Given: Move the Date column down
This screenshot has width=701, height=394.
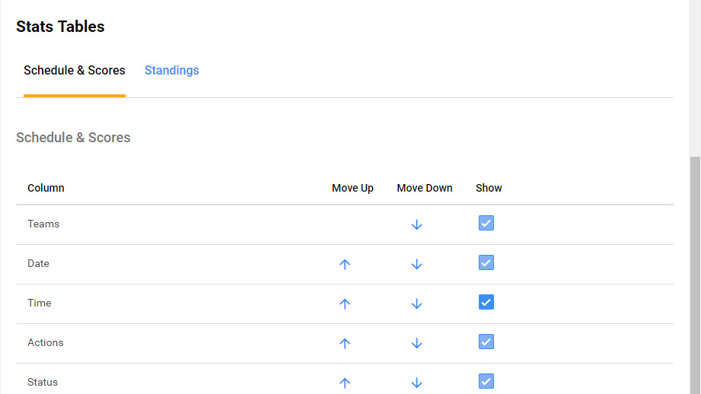Looking at the screenshot, I should (416, 264).
